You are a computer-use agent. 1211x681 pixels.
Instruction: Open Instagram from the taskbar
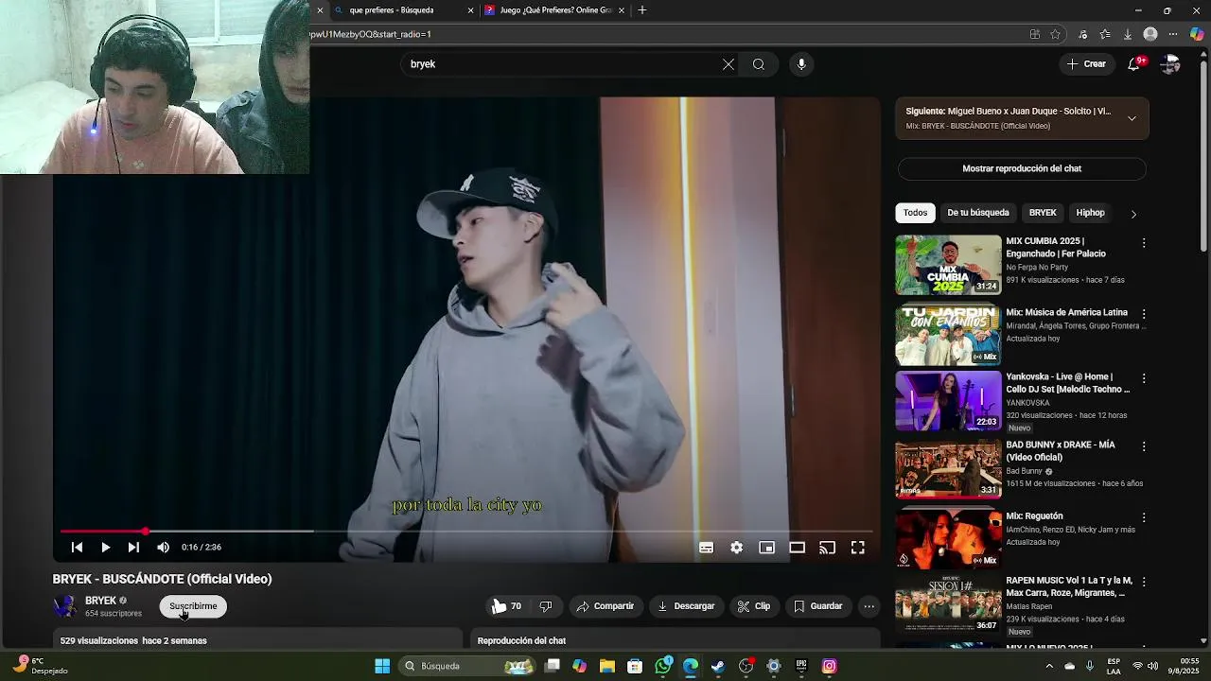coord(829,666)
